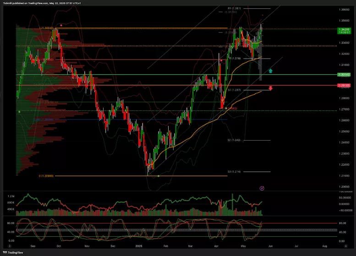
Task: Click the teal up arrow marker
Action: coord(271,71)
